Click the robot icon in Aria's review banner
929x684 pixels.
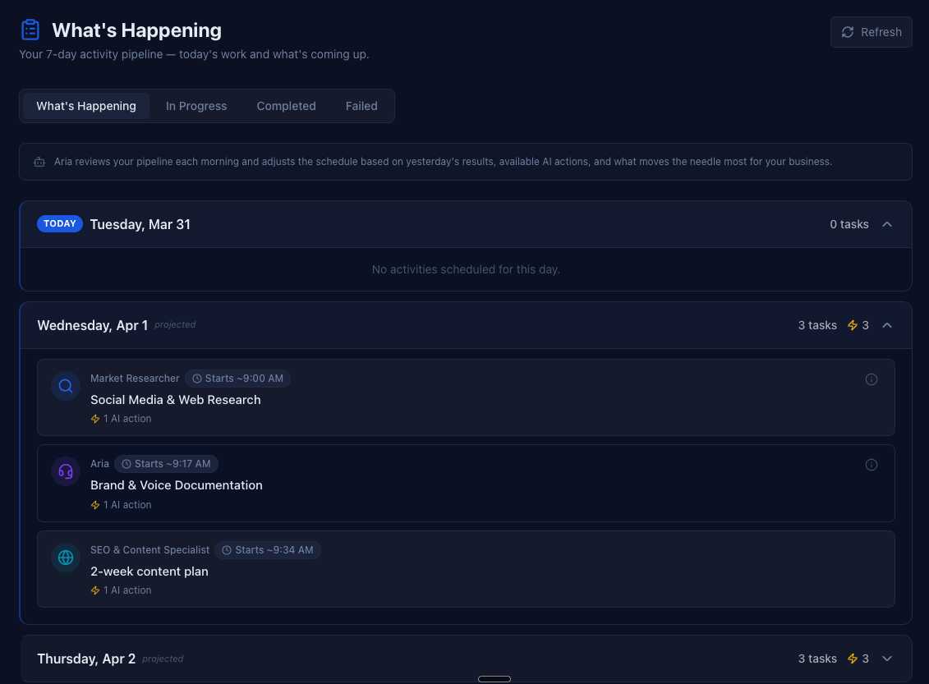pos(39,162)
